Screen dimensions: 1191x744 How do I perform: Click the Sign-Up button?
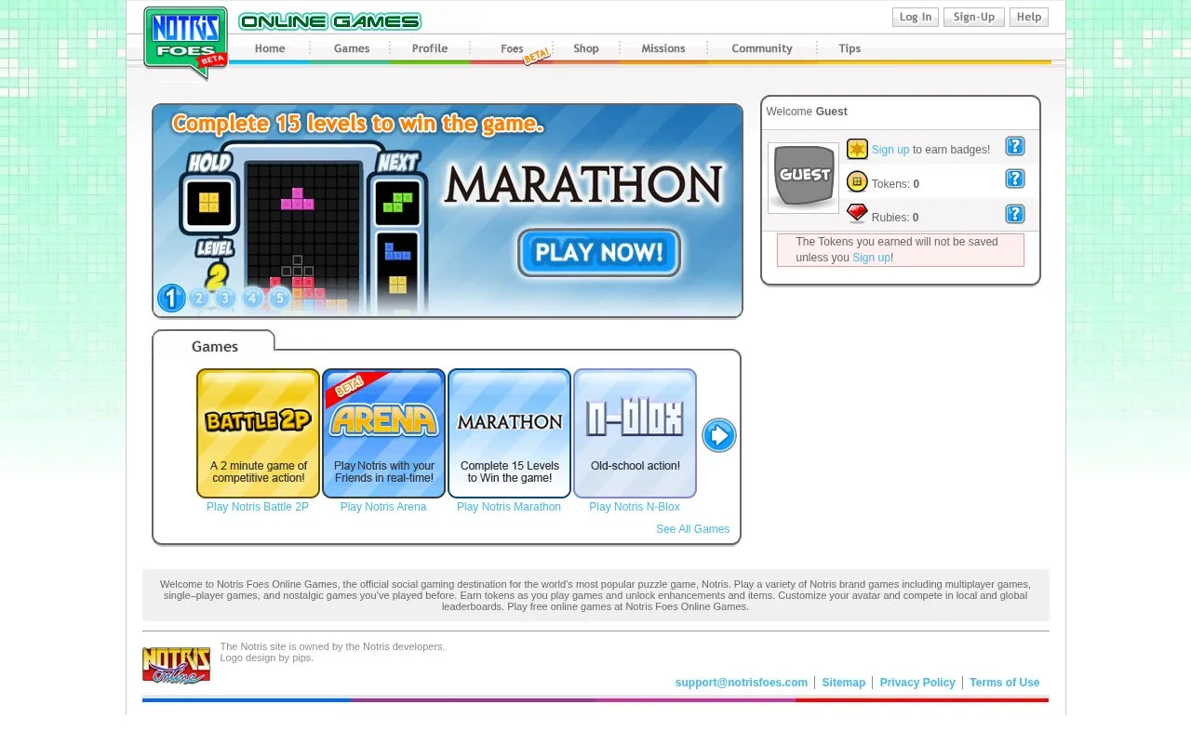[x=974, y=17]
